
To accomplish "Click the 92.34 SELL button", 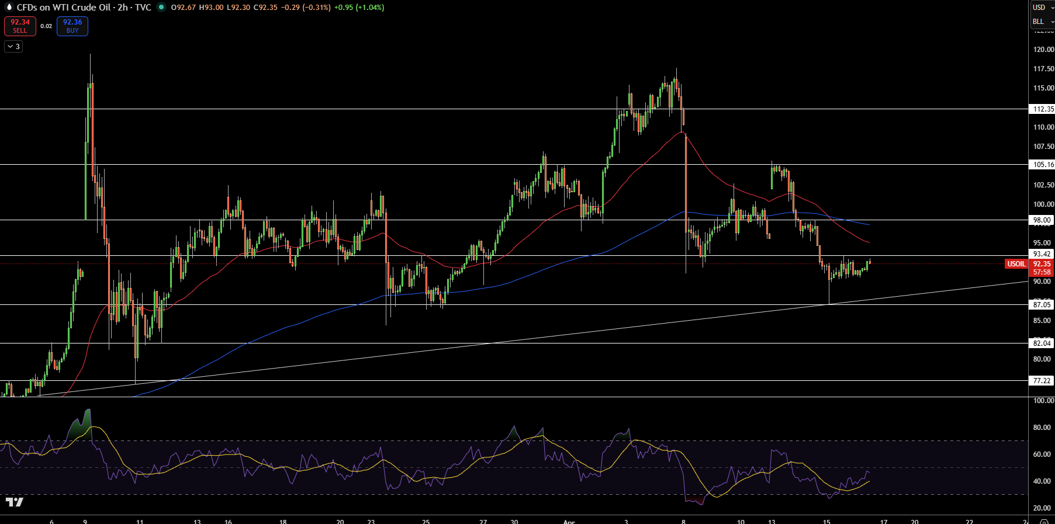I will click(x=20, y=26).
